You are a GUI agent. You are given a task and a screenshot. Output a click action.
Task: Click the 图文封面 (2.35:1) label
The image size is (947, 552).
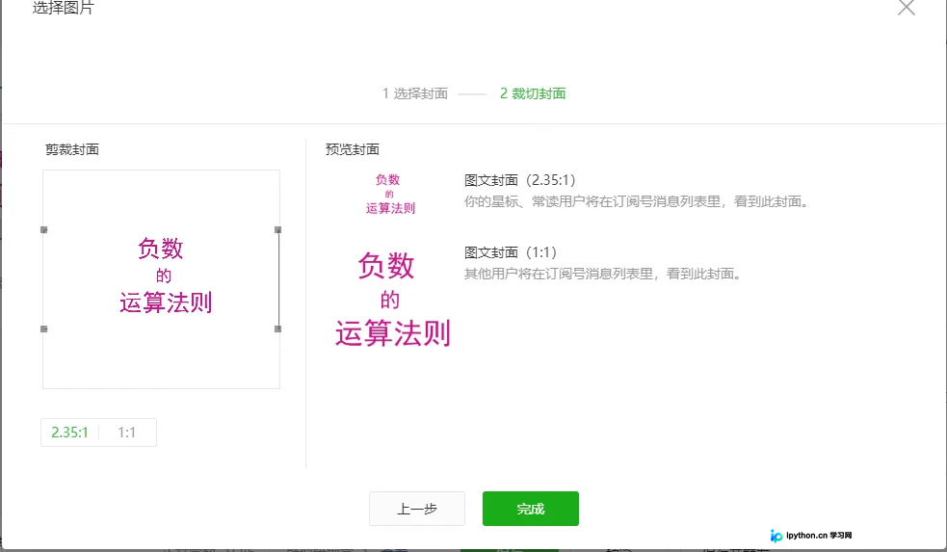click(x=519, y=180)
